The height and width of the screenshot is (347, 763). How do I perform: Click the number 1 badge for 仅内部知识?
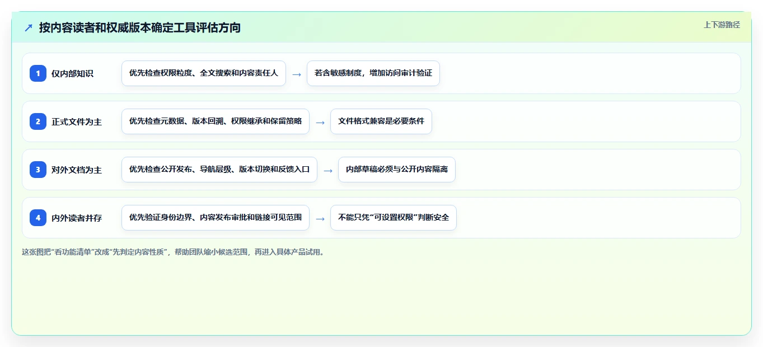coord(38,73)
